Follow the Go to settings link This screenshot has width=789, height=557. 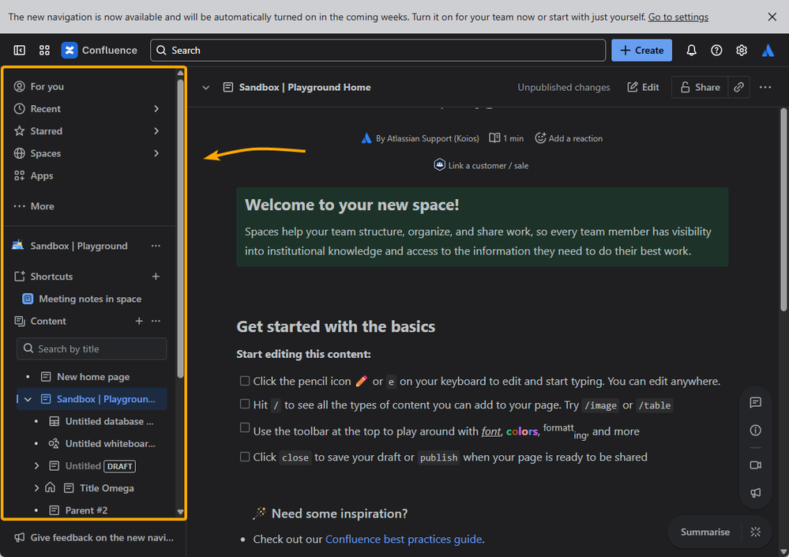(x=678, y=17)
